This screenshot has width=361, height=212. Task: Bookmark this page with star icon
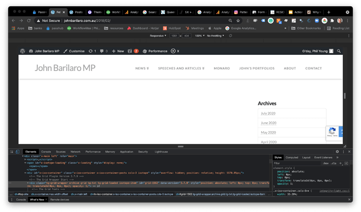point(238,21)
